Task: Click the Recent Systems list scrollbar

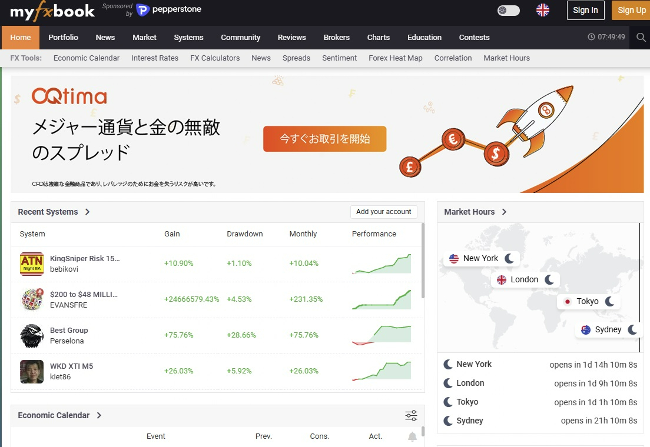Action: click(422, 261)
